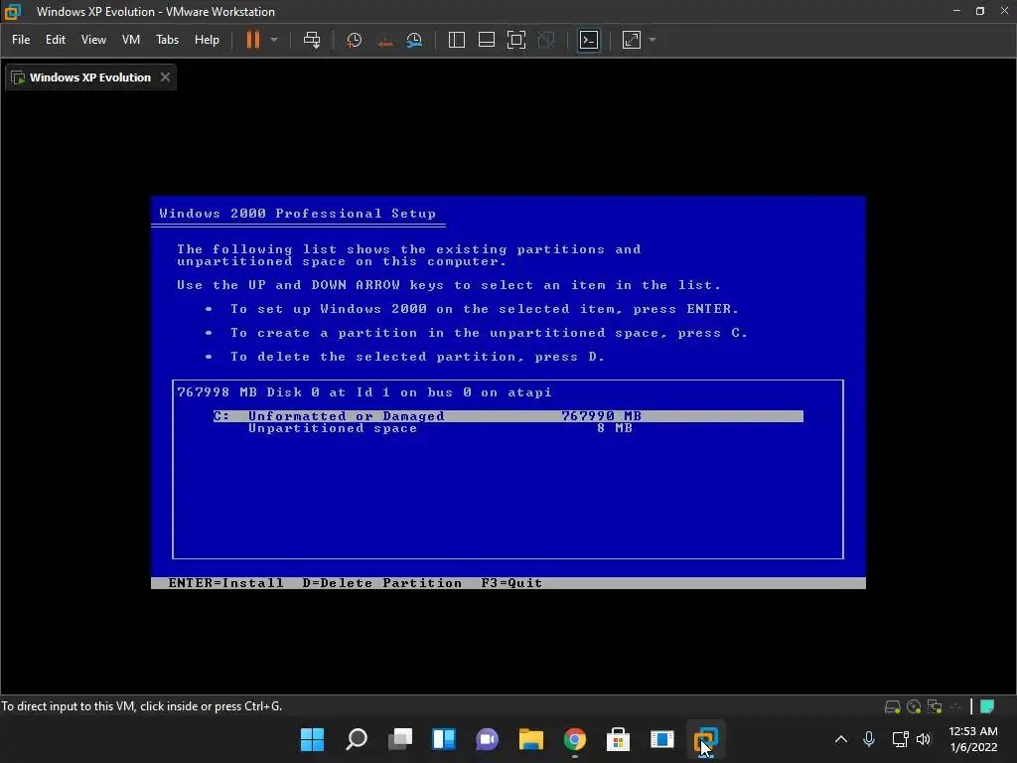Maximize the VMware Workstation window
1017x763 pixels.
click(x=980, y=11)
